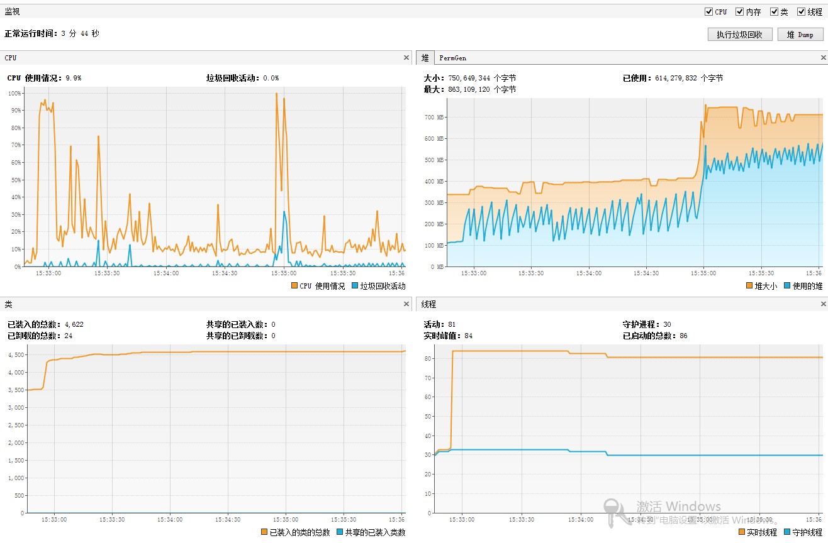Click the 实时峰值: 84 value
Viewport: 828px width, 543px height.
click(448, 336)
